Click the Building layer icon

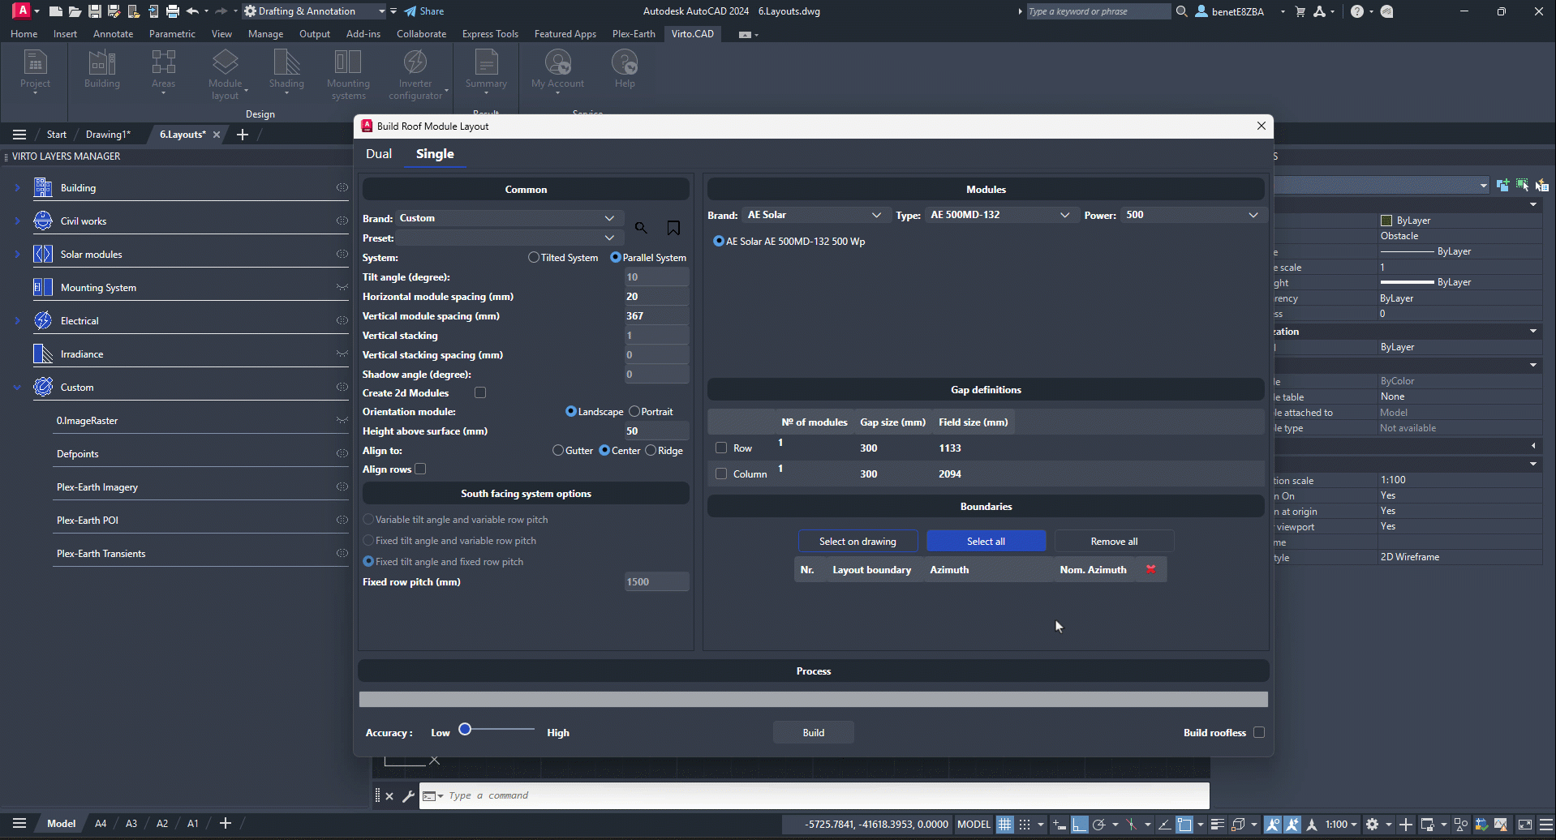tap(43, 188)
